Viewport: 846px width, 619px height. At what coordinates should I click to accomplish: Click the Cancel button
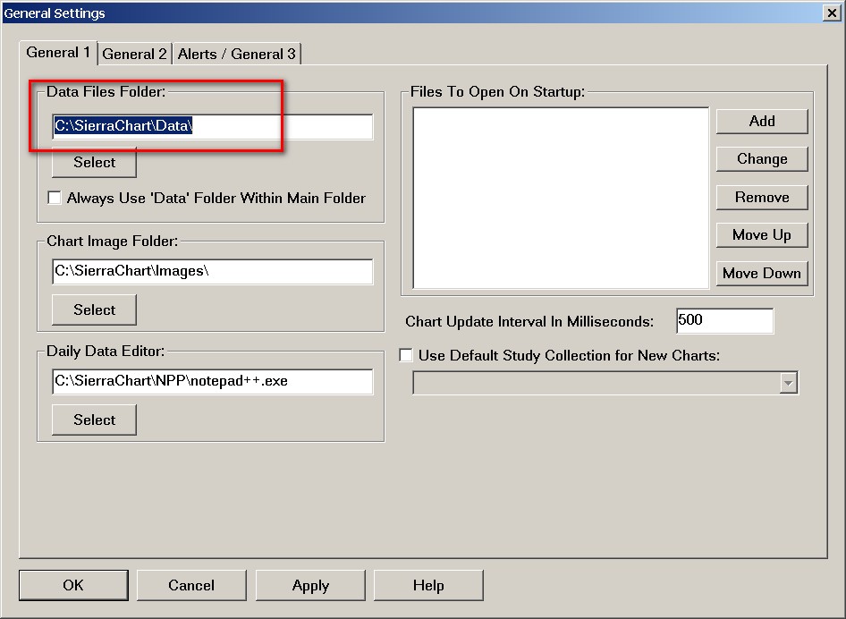click(191, 586)
